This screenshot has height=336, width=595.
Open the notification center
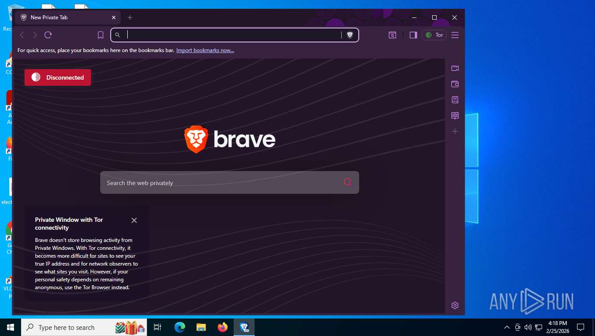point(581,327)
